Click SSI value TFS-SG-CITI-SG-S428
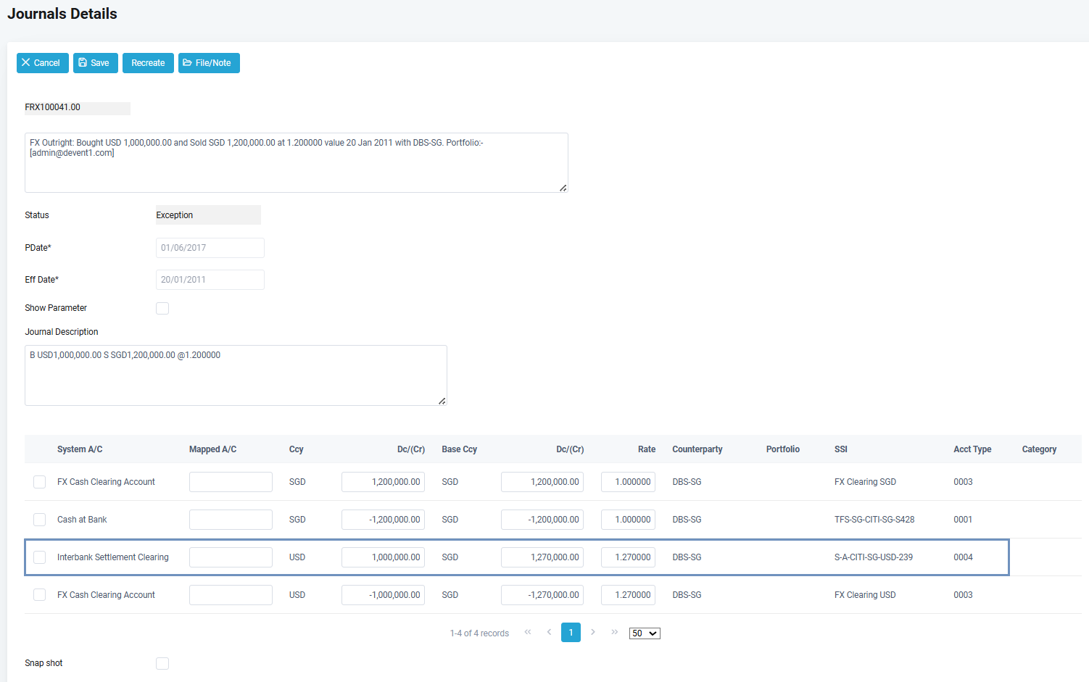 click(x=874, y=520)
